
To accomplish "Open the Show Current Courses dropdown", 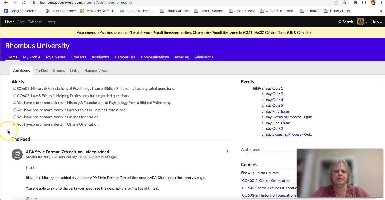I will click(x=274, y=173).
